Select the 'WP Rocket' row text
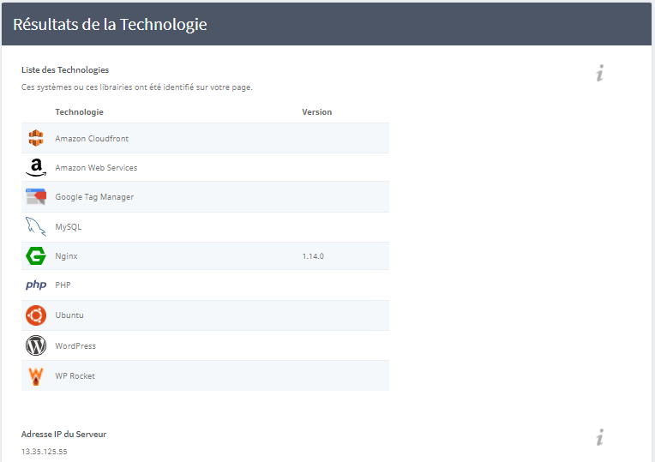The height and width of the screenshot is (462, 655). 75,376
